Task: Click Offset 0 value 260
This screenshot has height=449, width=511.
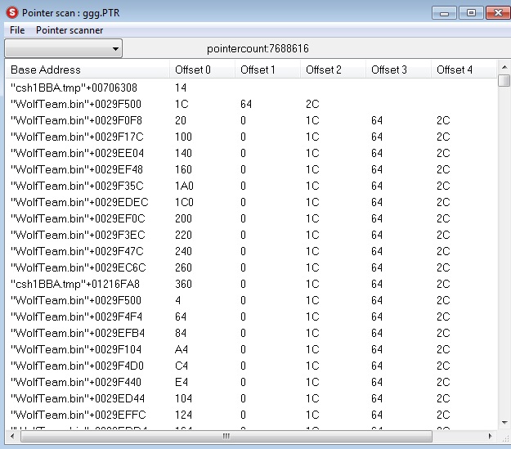Action: point(183,267)
